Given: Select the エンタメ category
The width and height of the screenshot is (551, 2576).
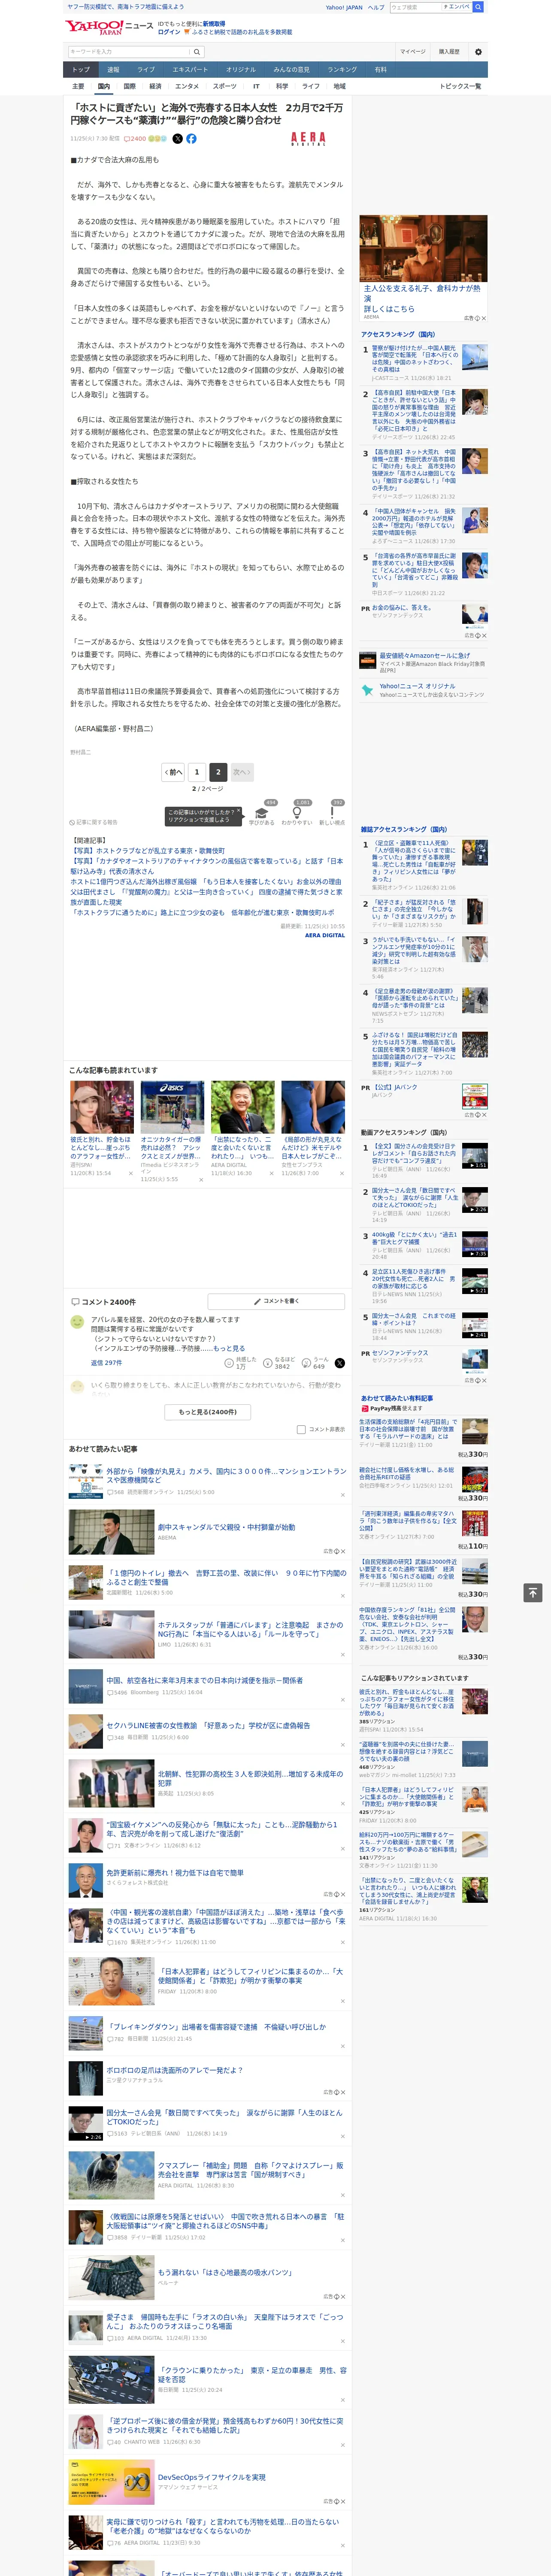Looking at the screenshot, I should [x=187, y=86].
